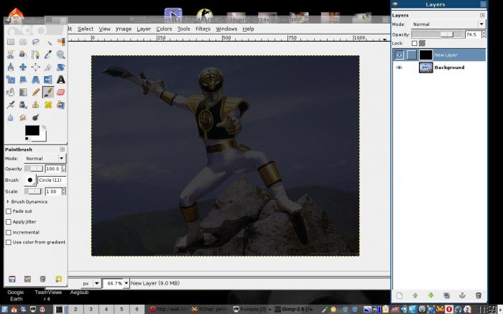The height and width of the screenshot is (314, 503).
Task: Select the Blur/Sharpen droplet tool
Action: [x=11, y=117]
